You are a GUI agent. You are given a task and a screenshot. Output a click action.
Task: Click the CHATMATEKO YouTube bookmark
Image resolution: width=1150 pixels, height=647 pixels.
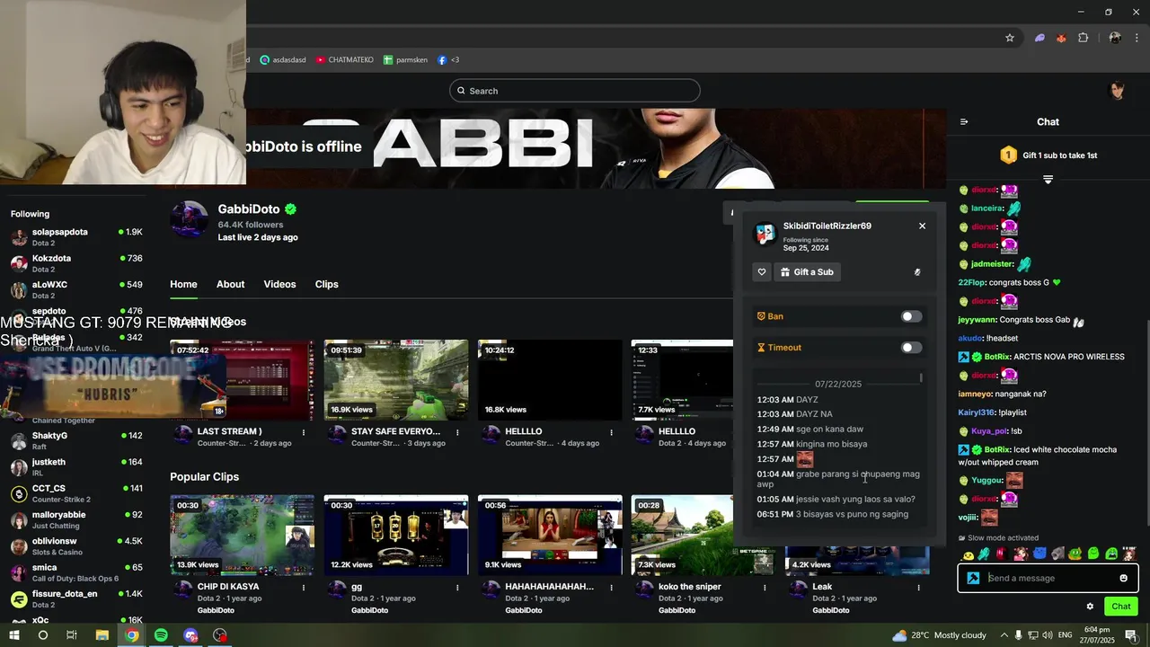point(344,60)
